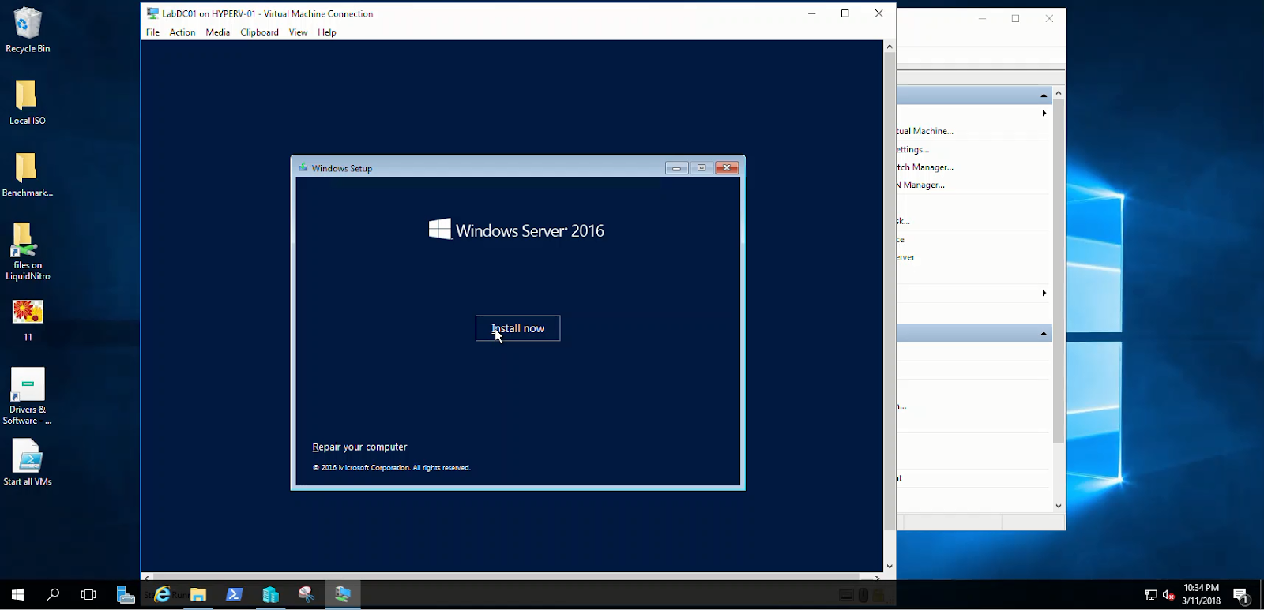
Task: Show the taskbar clock and calendar
Action: point(1201,594)
